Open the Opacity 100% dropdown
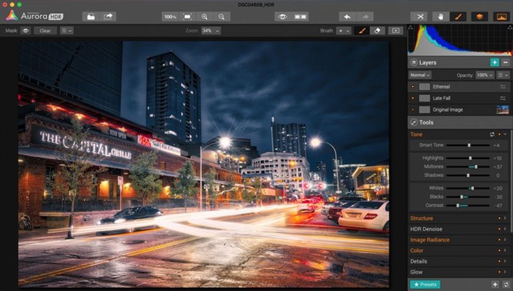This screenshot has width=513, height=291. 484,75
